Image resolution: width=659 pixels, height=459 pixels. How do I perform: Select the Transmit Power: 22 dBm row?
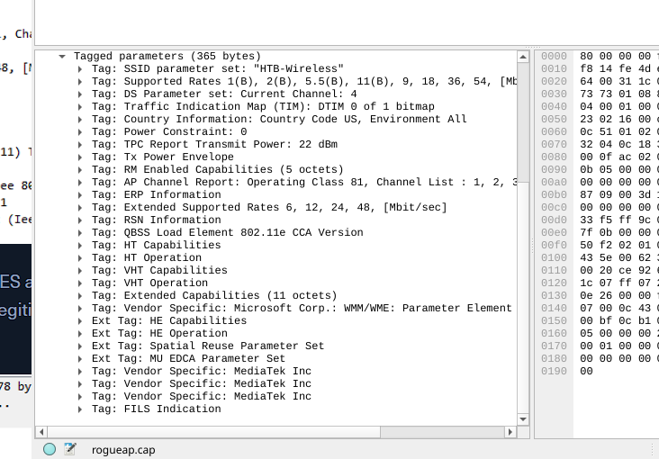click(215, 145)
